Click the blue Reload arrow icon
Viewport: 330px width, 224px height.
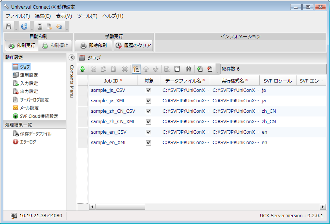(x=24, y=27)
